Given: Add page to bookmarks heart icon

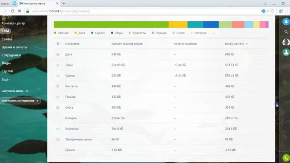Looking at the screenshot, I should click(x=272, y=11).
